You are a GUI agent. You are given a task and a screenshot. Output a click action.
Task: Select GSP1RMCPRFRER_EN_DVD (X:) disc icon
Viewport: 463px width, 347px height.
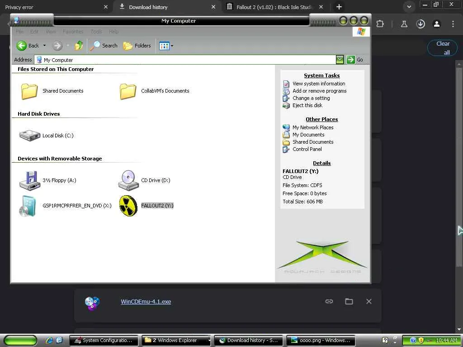tap(28, 206)
